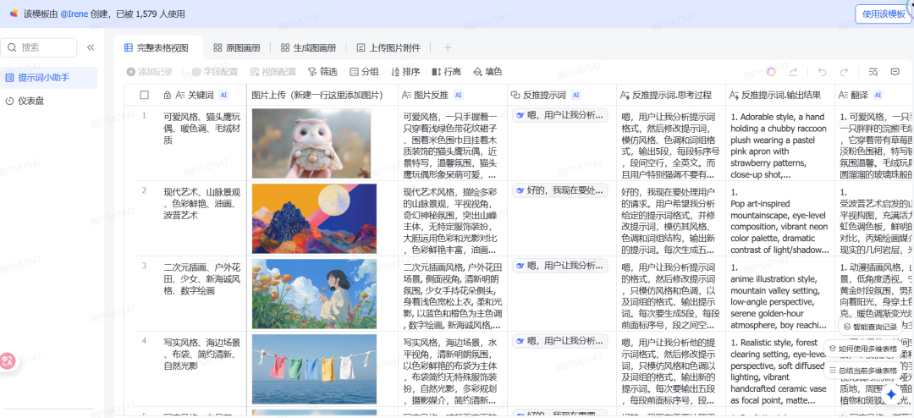Open the colorful mountain painting thumbnail

314,220
